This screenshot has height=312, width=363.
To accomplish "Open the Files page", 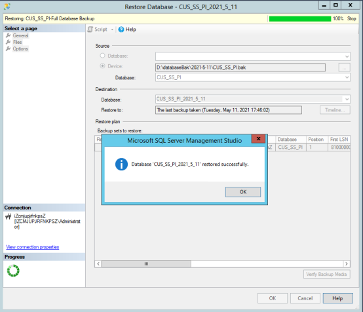I will 17,42.
